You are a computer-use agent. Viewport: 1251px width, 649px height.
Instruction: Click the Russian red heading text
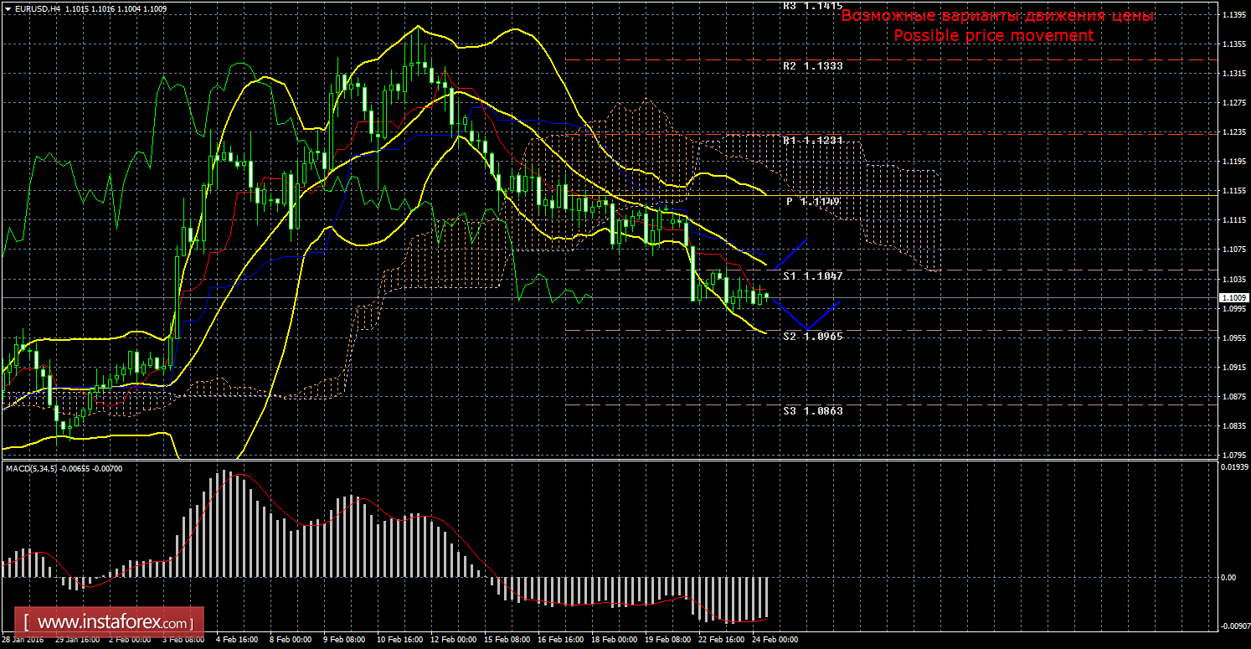pyautogui.click(x=997, y=16)
